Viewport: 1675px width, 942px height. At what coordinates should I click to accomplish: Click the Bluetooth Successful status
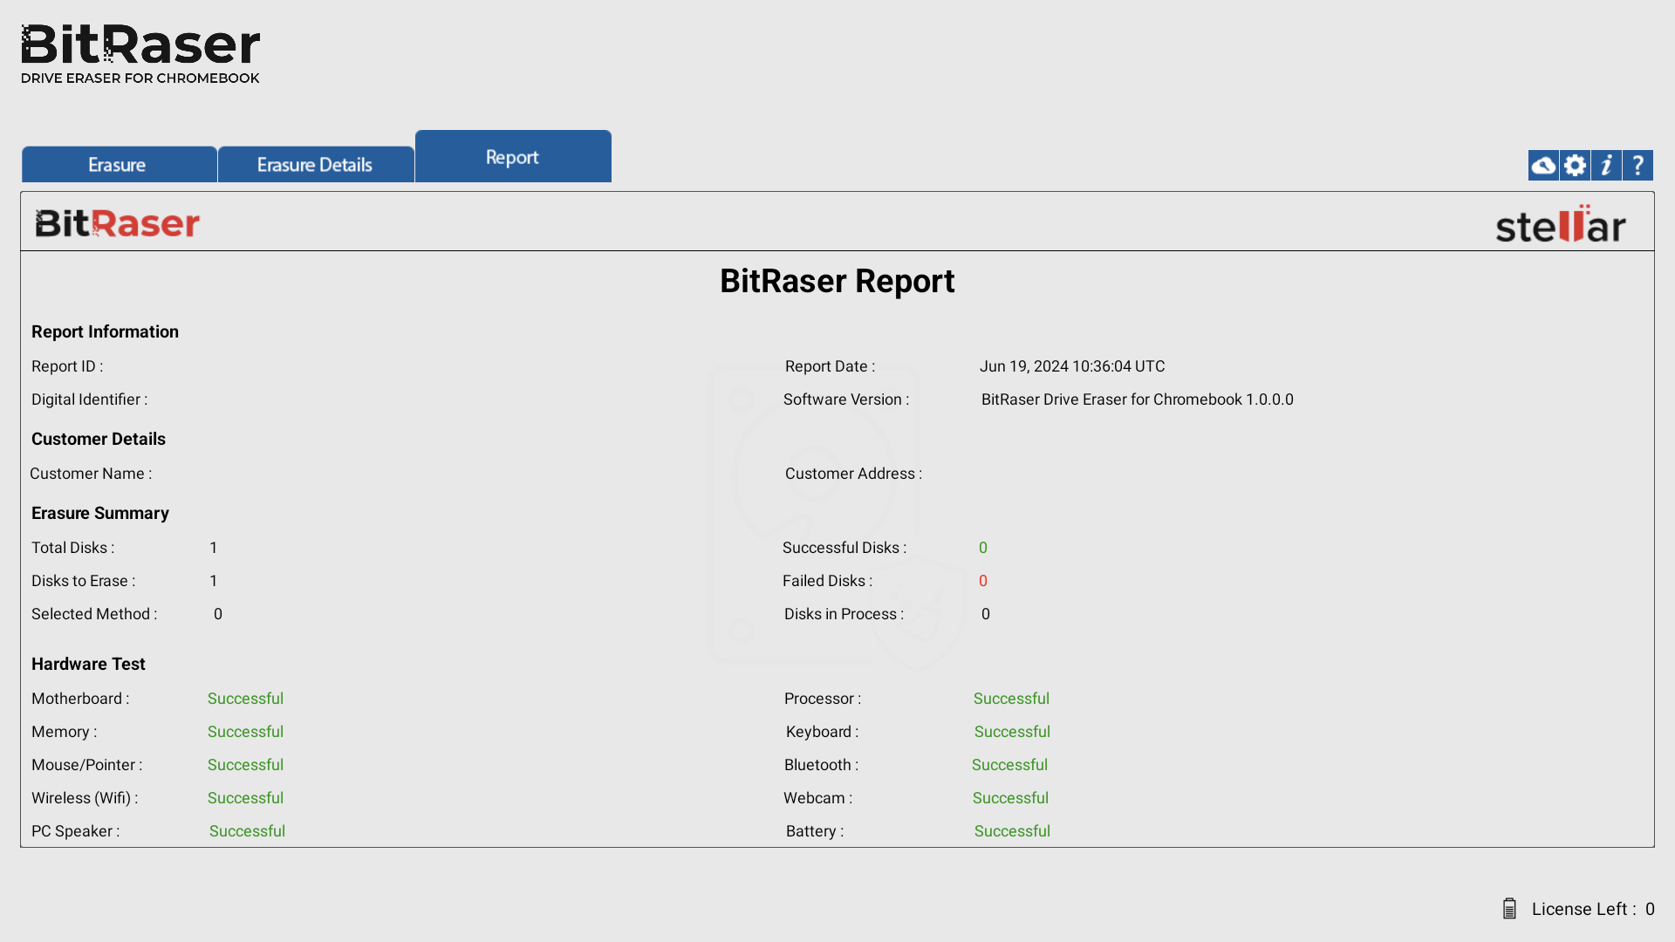tap(1009, 765)
